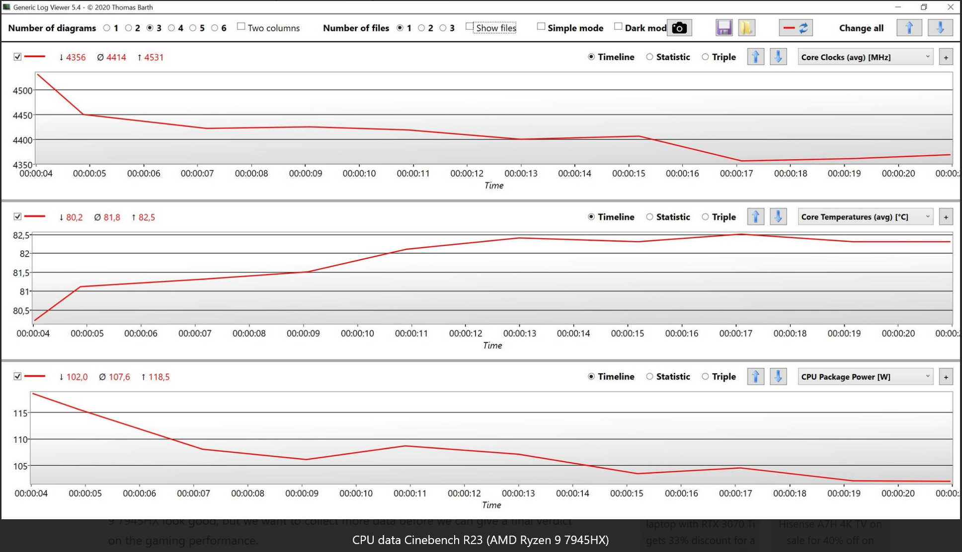962x552 pixels.
Task: Click the yellow folder open icon
Action: [746, 28]
